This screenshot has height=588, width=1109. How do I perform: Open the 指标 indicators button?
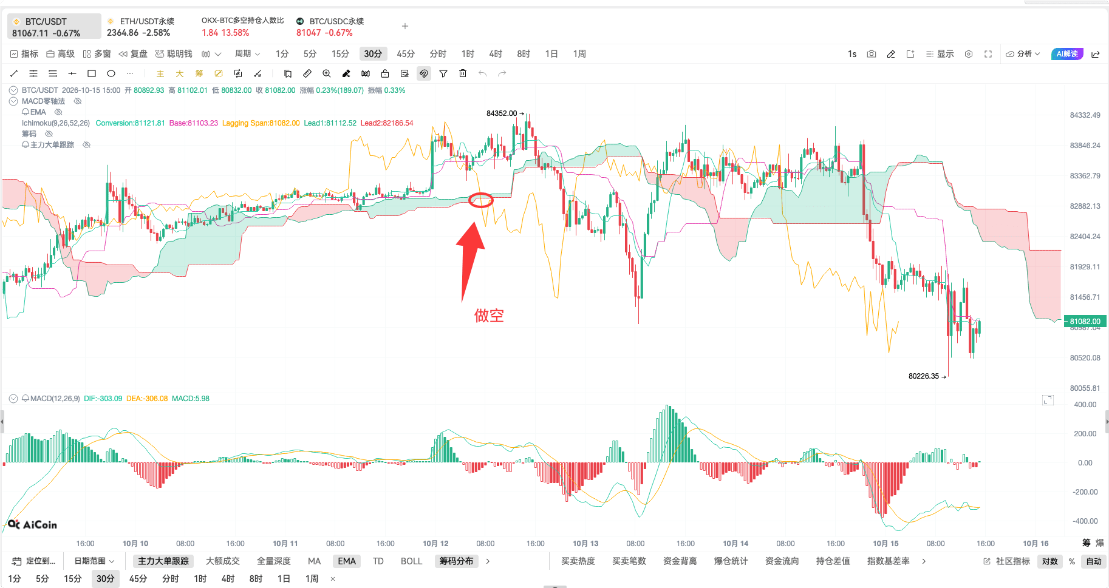click(24, 54)
